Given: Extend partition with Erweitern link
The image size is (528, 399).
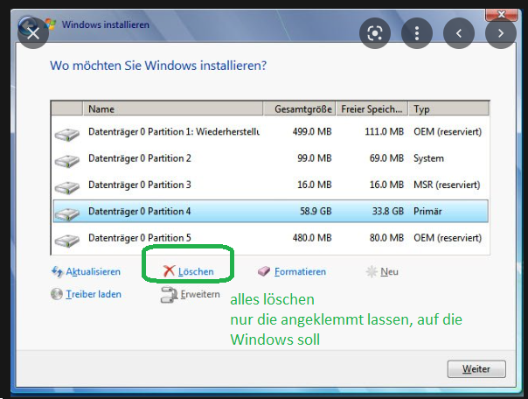Looking at the screenshot, I should coord(200,294).
